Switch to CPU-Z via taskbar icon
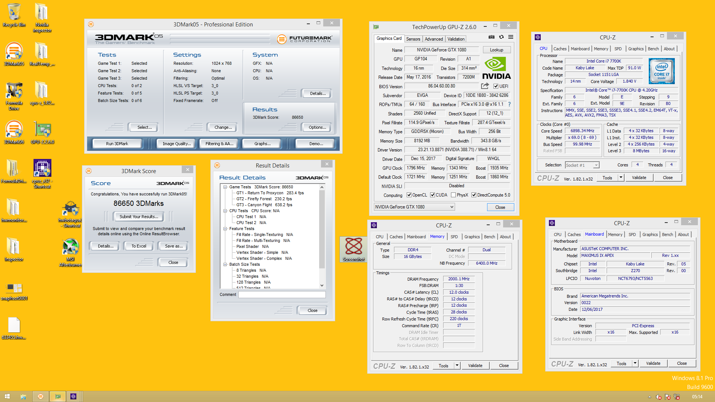This screenshot has width=715, height=402. [x=73, y=396]
